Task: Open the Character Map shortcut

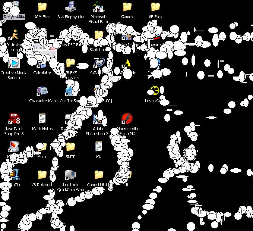Action: [42, 91]
